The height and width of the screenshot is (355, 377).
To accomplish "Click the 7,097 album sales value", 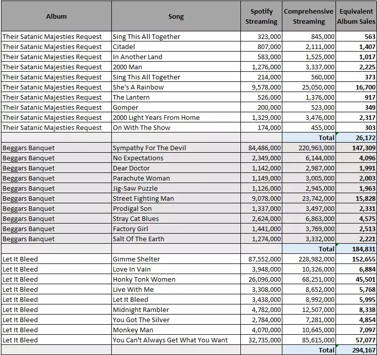I will [x=356, y=330].
